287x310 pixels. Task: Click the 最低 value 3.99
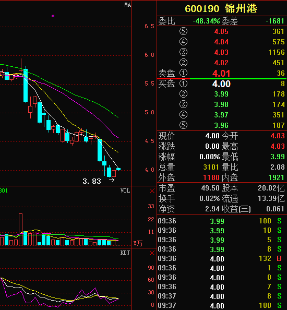(x=278, y=157)
